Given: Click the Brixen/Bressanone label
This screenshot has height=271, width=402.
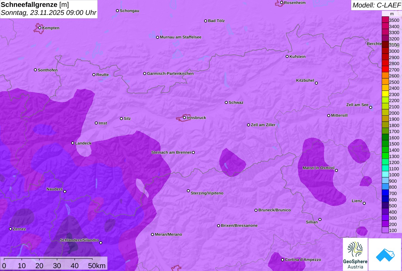Looking at the screenshot, I should 239,225.
